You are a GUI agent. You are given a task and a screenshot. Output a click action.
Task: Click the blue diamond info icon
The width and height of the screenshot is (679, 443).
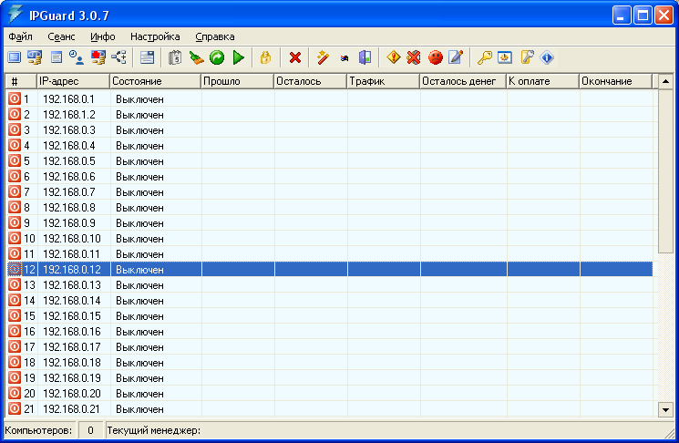coord(547,57)
